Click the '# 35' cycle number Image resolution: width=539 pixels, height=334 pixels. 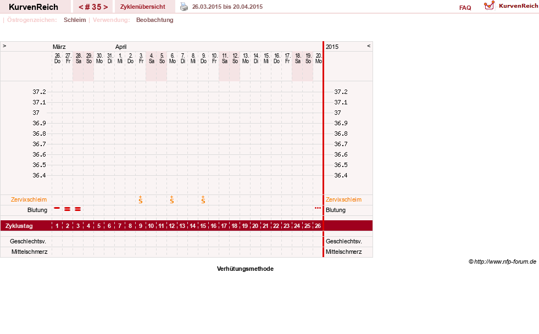pyautogui.click(x=93, y=7)
